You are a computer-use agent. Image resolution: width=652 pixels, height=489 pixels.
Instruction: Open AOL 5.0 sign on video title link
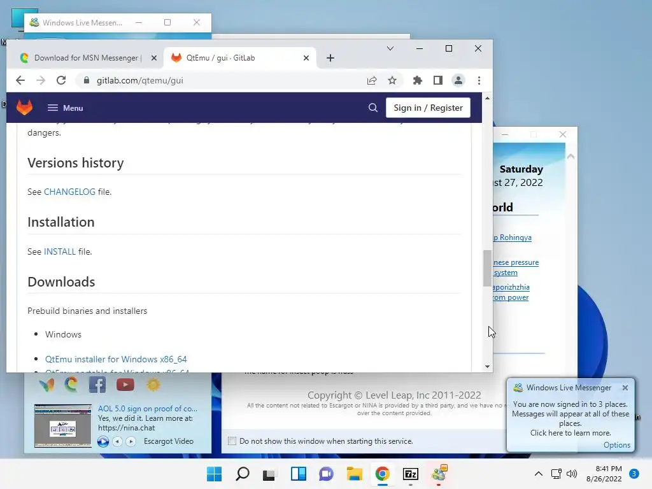[148, 409]
